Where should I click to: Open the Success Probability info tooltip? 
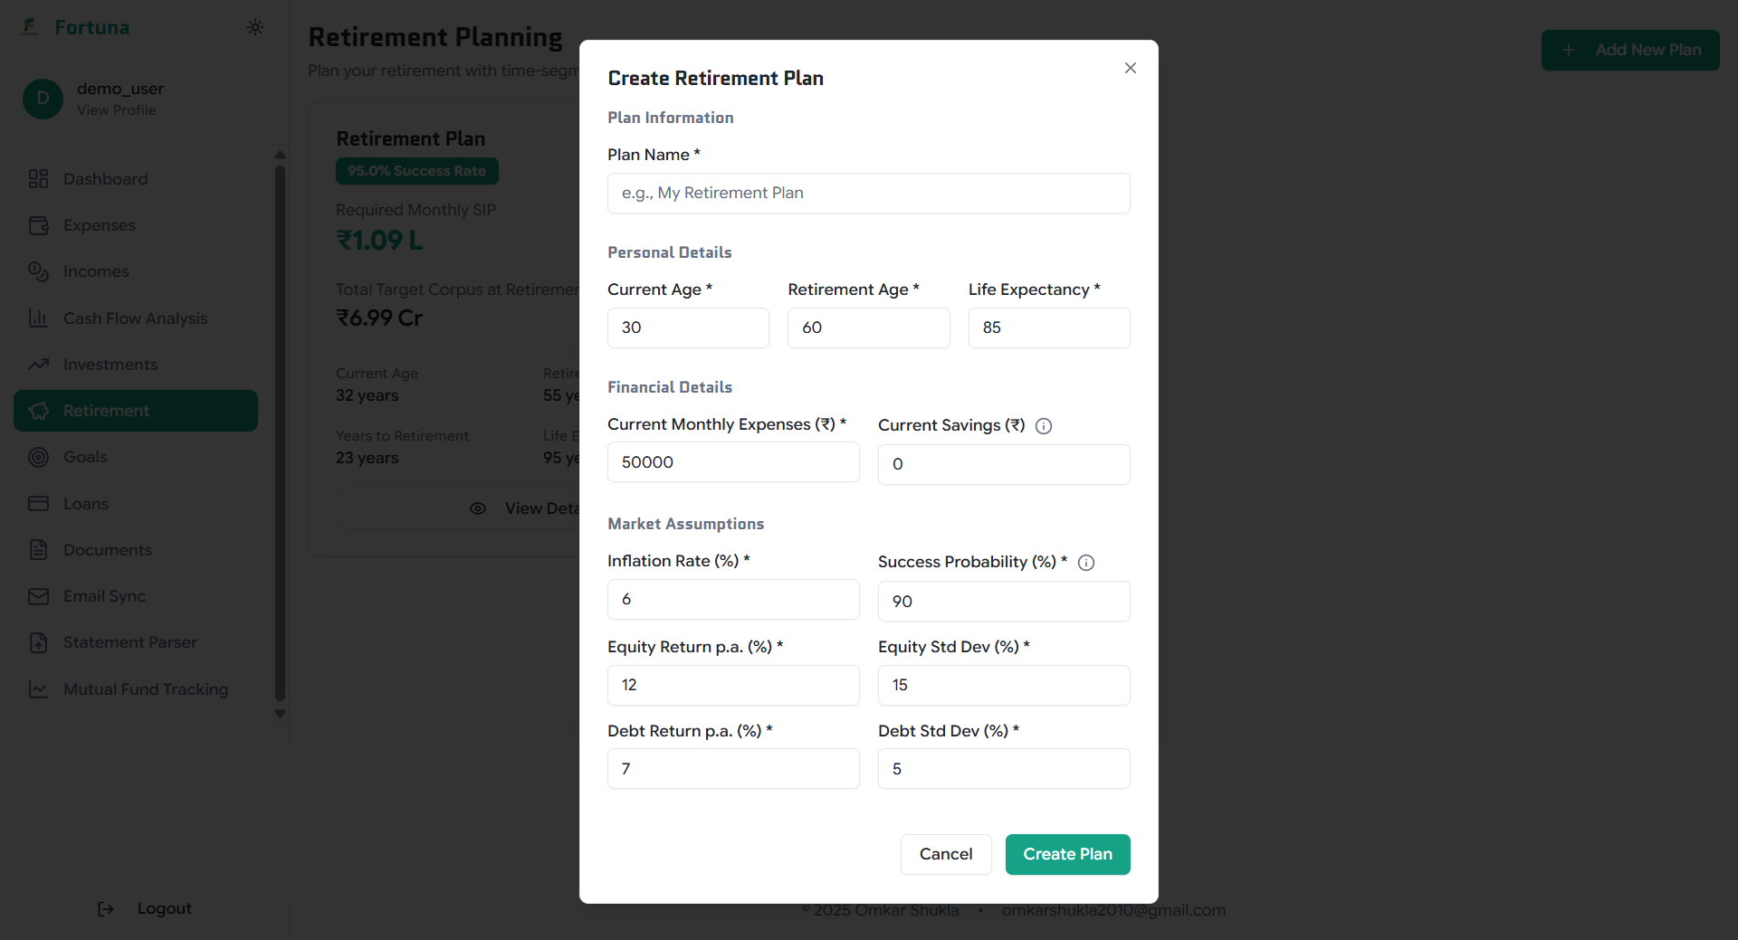click(1086, 562)
